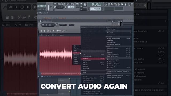Click Edison's magnifier zoom icon
The height and width of the screenshot is (96, 171).
[x=65, y=31]
